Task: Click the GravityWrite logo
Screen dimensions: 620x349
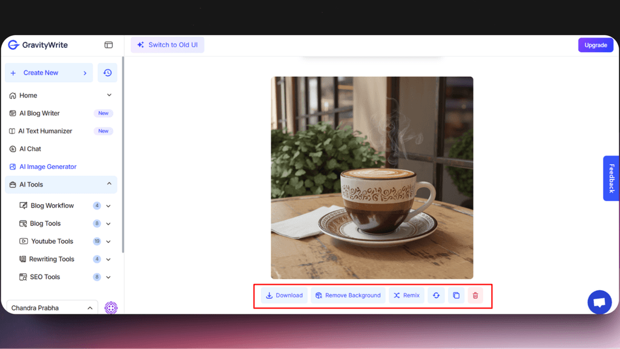Action: click(x=38, y=45)
